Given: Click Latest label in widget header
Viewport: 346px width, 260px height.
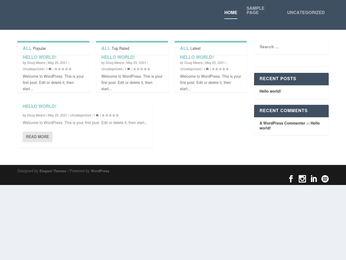Looking at the screenshot, I should (195, 48).
